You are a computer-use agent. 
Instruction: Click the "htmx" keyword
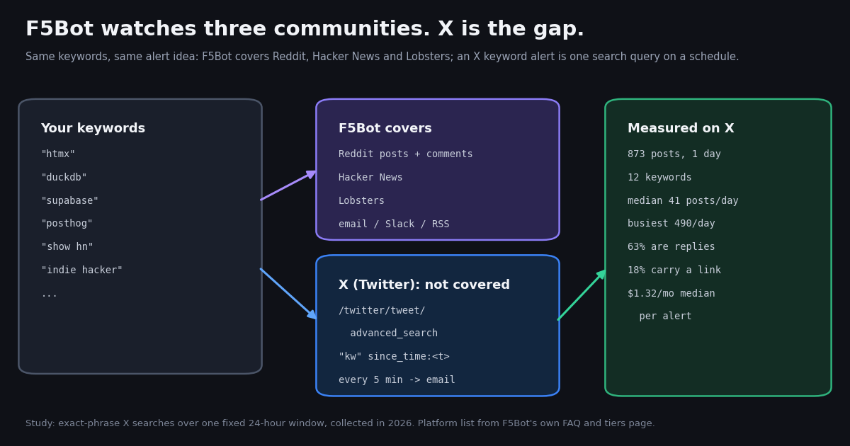(x=58, y=154)
